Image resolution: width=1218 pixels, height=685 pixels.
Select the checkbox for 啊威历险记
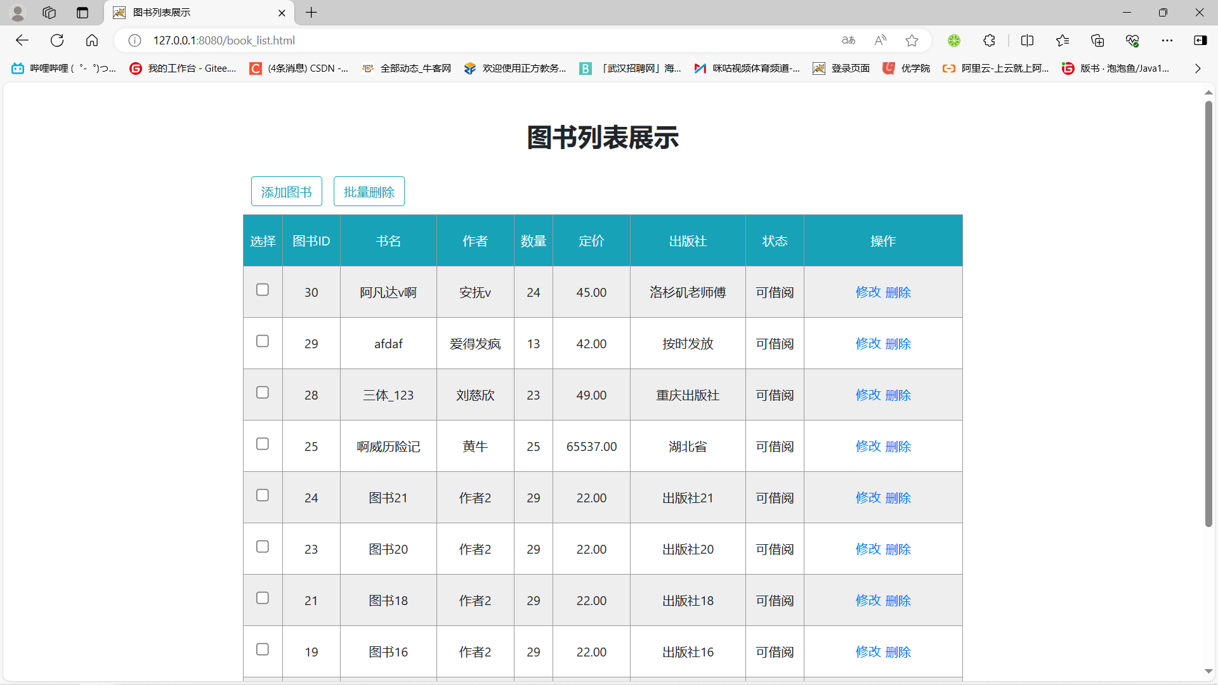tap(263, 444)
